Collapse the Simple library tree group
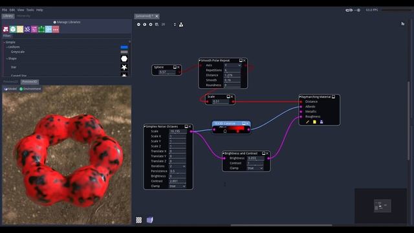The image size is (414, 233). tap(5, 42)
